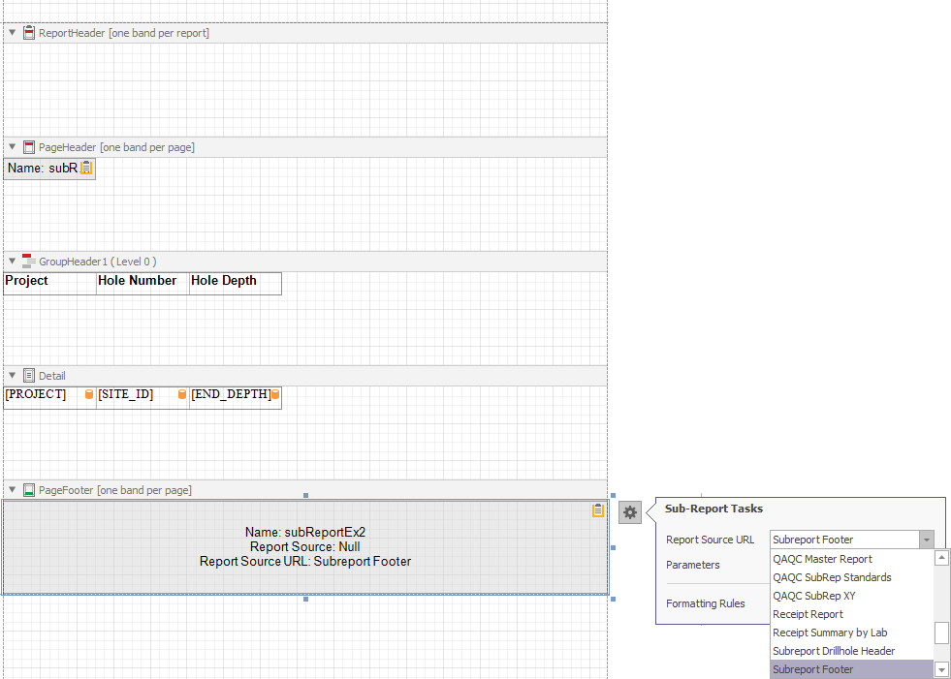The width and height of the screenshot is (951, 679).
Task: Select the subReportEx2 control in PageFooter
Action: tap(305, 547)
